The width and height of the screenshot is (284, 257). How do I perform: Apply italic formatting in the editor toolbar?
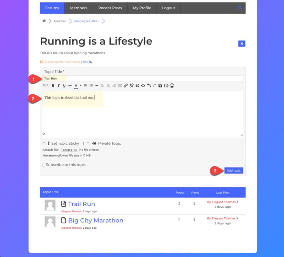click(59, 86)
